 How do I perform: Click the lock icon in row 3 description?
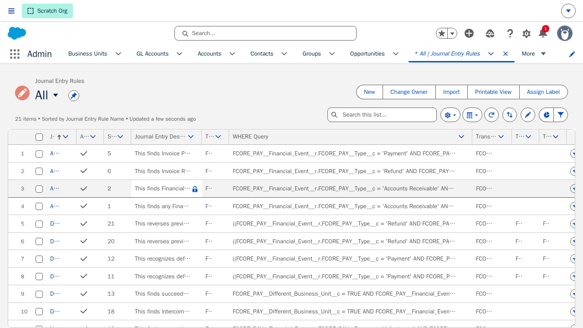195,189
